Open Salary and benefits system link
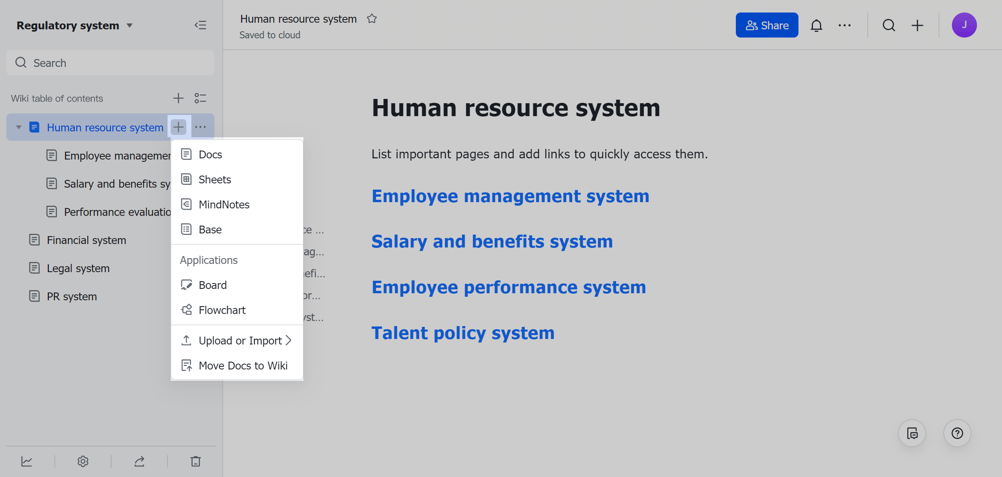This screenshot has width=1002, height=477. (x=492, y=241)
